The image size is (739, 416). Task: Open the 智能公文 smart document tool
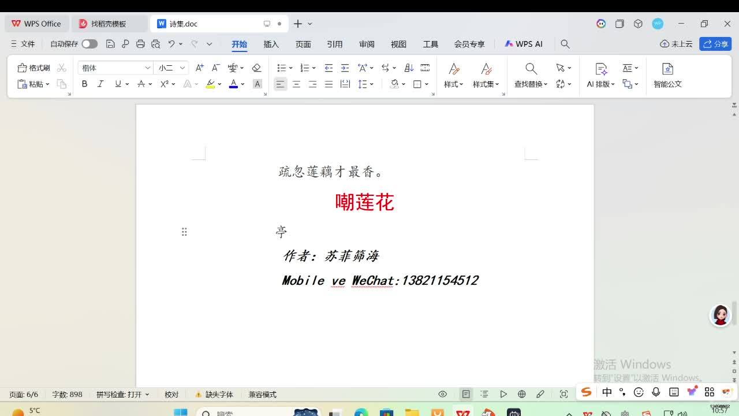[667, 75]
